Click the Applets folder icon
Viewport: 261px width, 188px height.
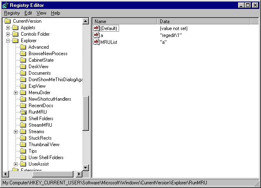pos(15,28)
